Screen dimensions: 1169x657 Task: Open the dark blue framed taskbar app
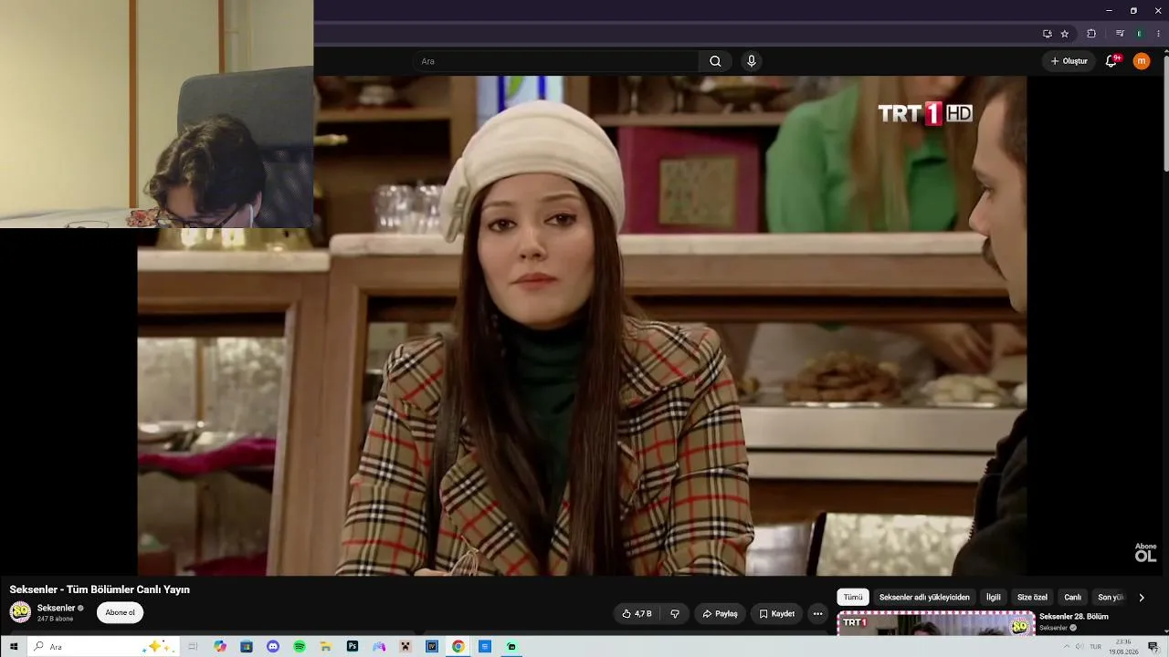[x=432, y=647]
